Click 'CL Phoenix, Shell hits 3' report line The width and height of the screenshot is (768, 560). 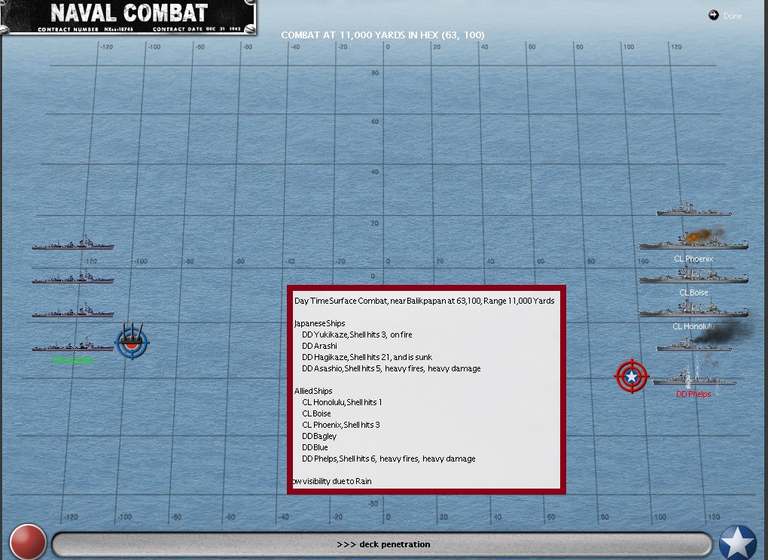(341, 425)
